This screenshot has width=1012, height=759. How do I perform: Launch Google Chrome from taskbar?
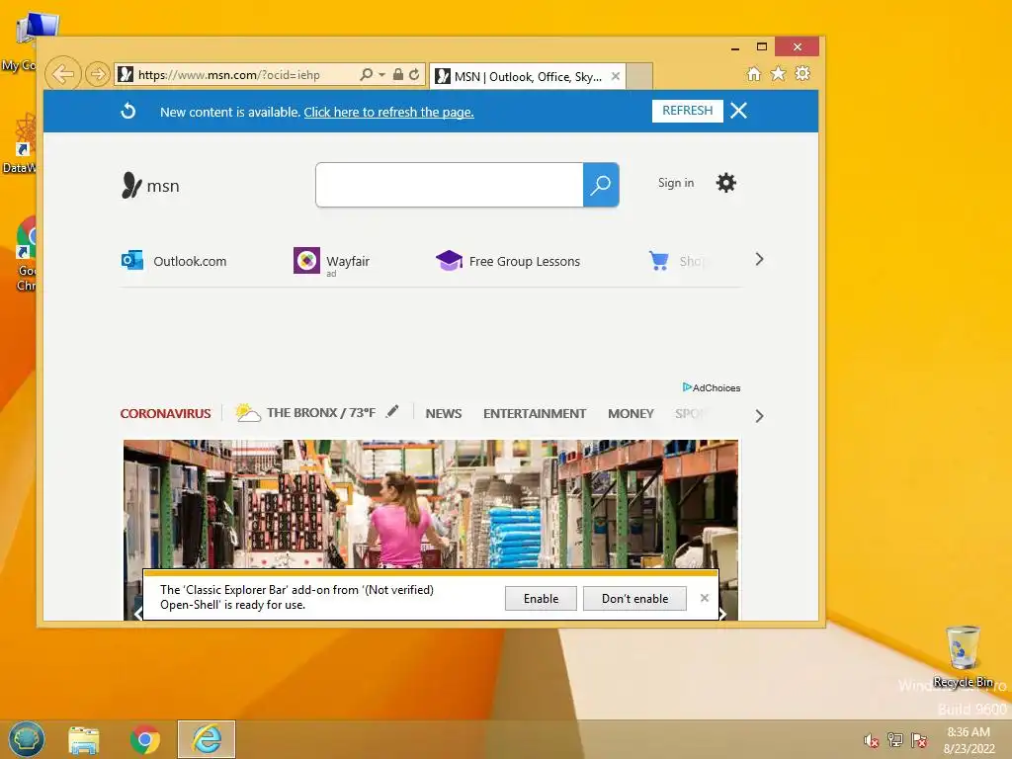click(x=144, y=739)
